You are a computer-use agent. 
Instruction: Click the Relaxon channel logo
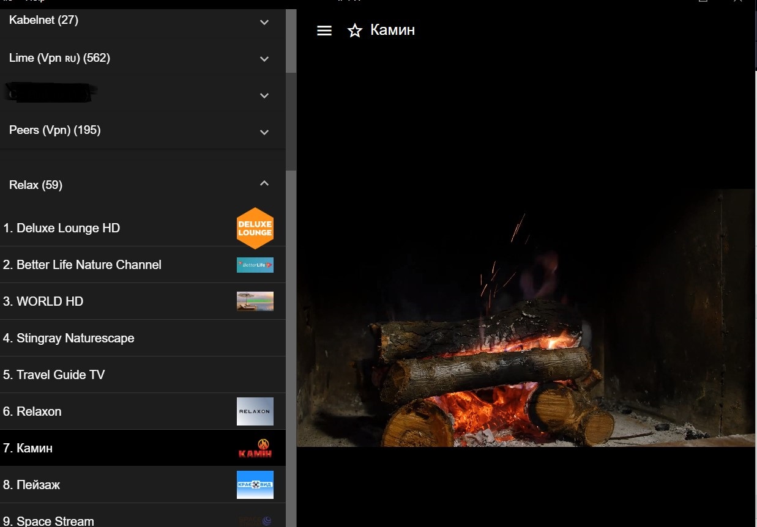[x=255, y=411]
